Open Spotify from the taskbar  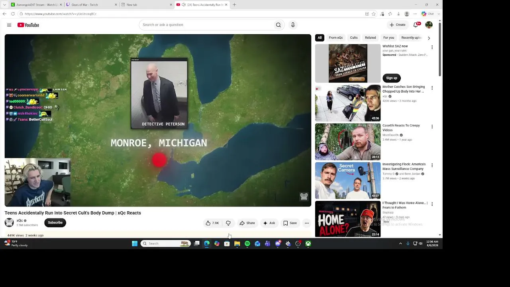tap(247, 244)
